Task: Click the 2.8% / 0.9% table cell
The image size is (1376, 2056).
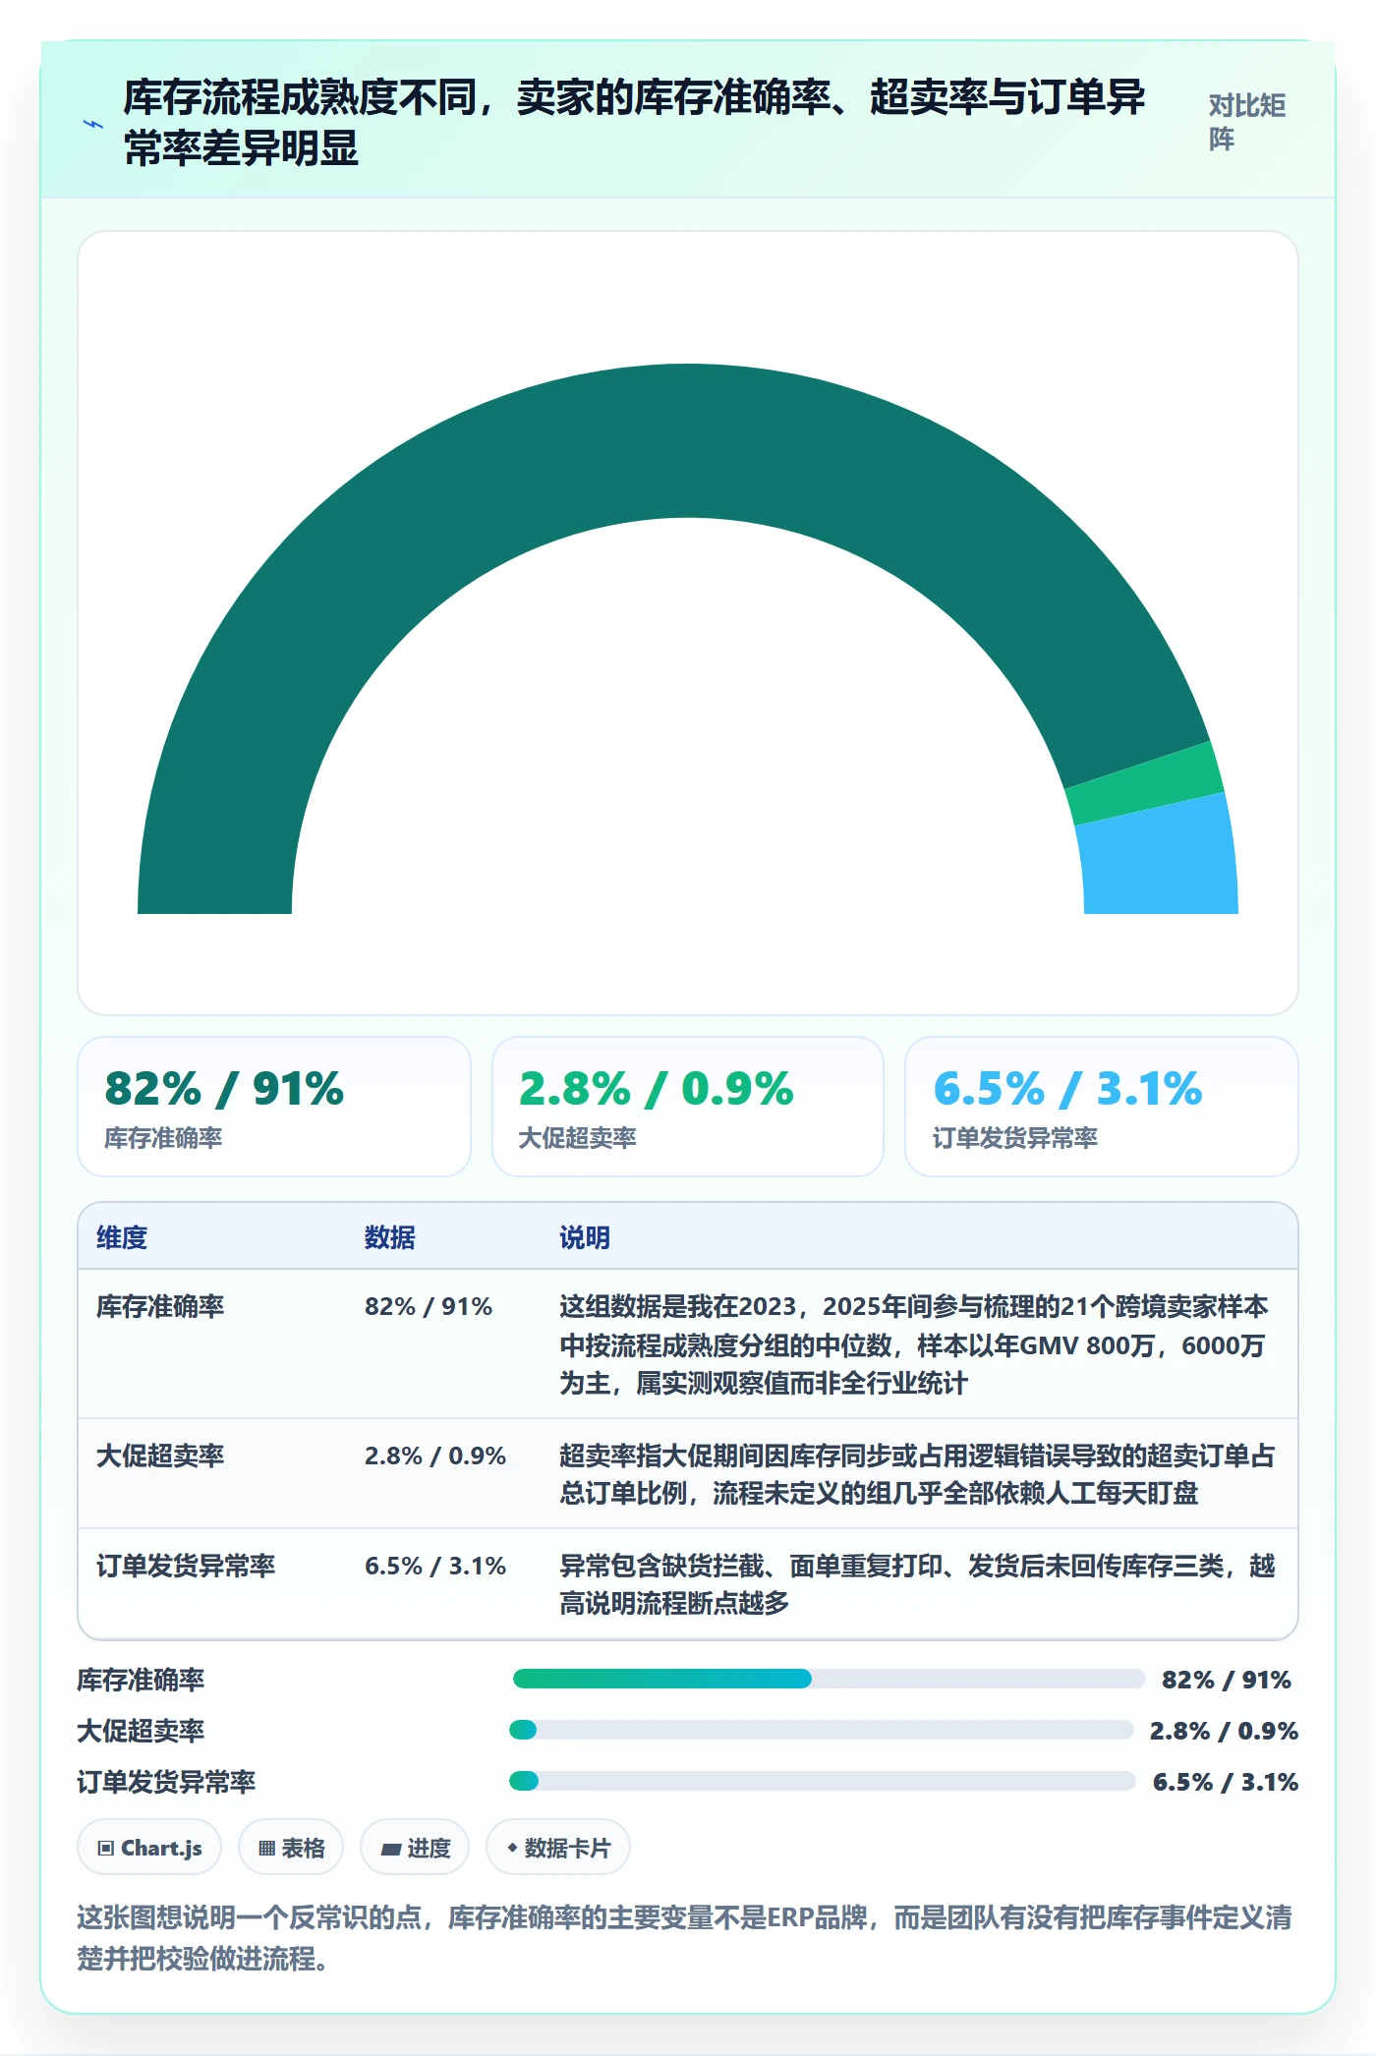Action: tap(435, 1456)
